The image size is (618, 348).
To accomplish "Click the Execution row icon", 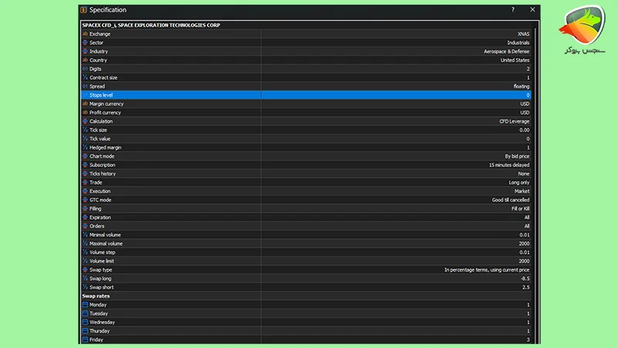I will click(x=85, y=191).
